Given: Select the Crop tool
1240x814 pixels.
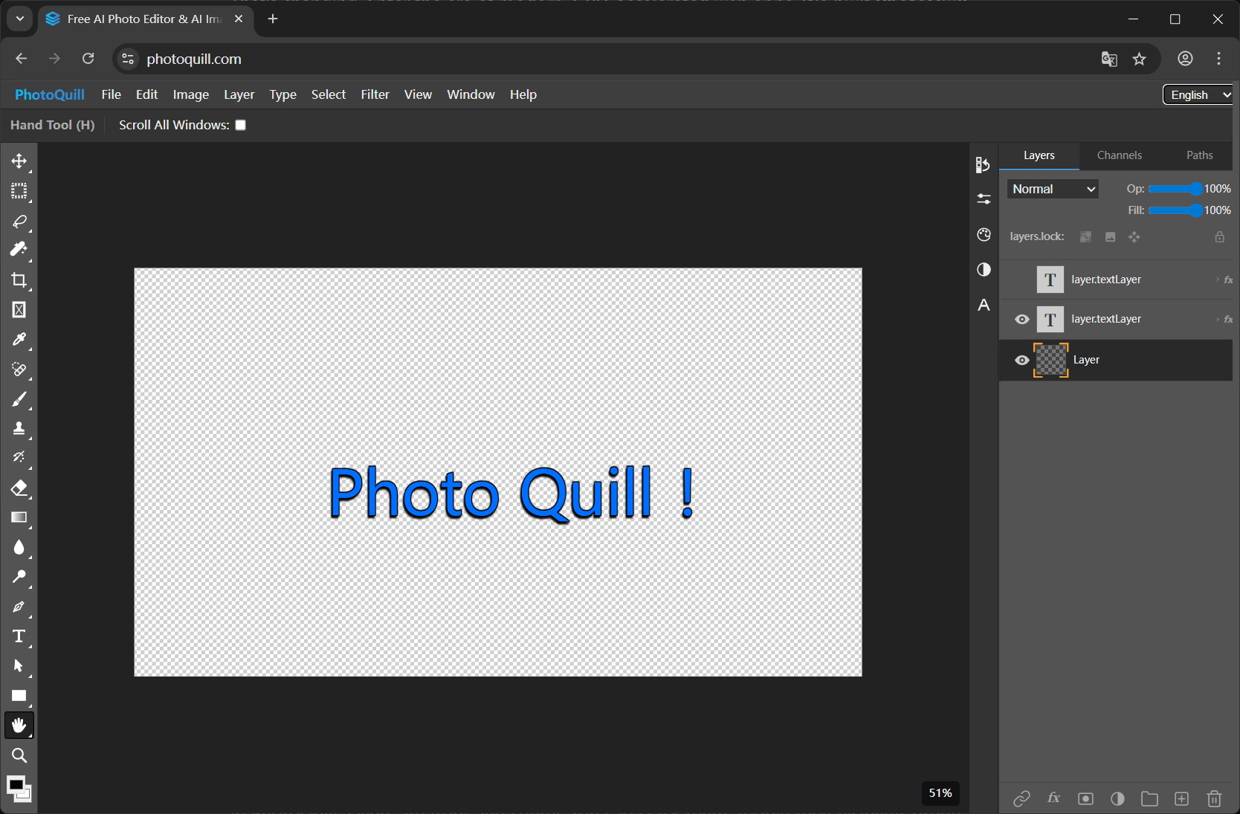Looking at the screenshot, I should (19, 280).
